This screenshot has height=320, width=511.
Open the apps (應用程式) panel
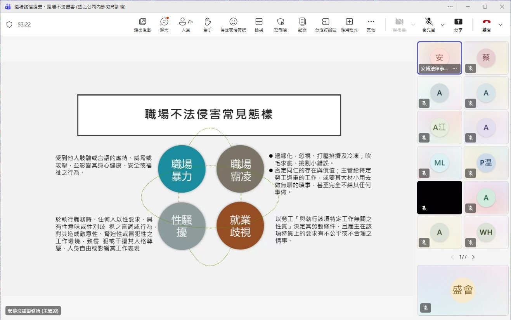pyautogui.click(x=349, y=24)
